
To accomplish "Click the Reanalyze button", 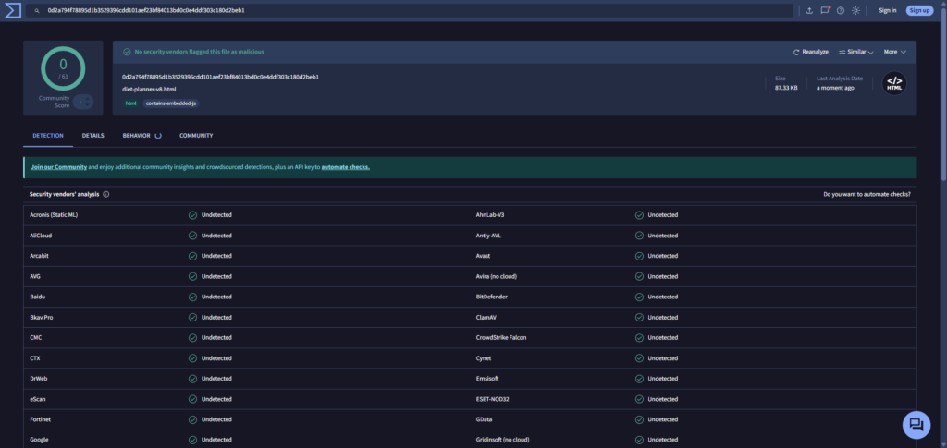I will click(x=811, y=52).
